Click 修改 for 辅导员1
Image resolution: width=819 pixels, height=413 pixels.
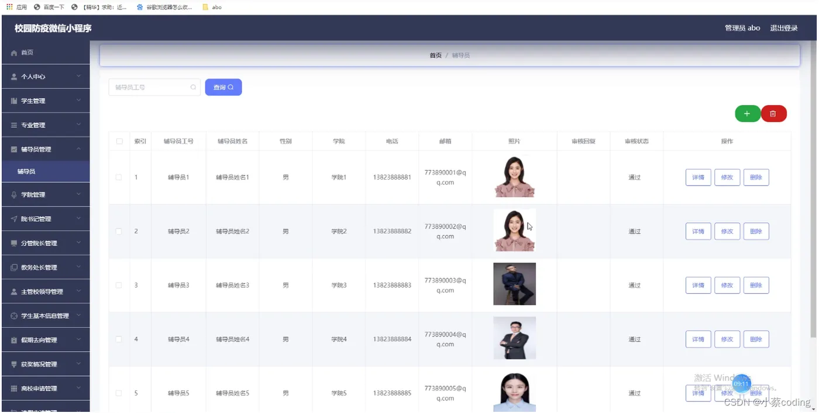point(727,177)
